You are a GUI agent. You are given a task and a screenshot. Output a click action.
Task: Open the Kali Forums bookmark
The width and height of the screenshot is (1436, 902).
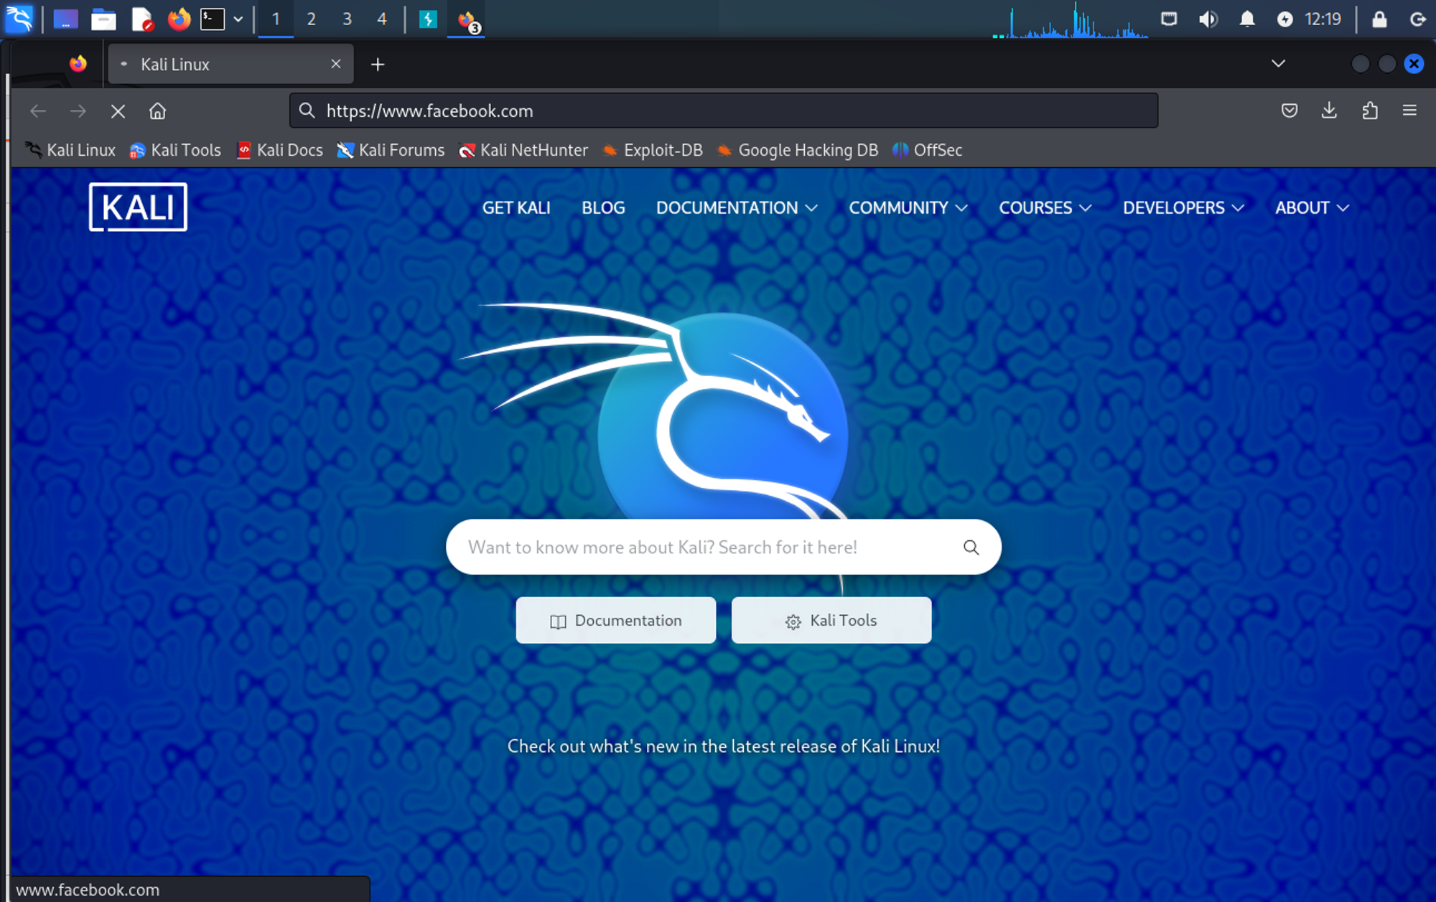coord(391,150)
